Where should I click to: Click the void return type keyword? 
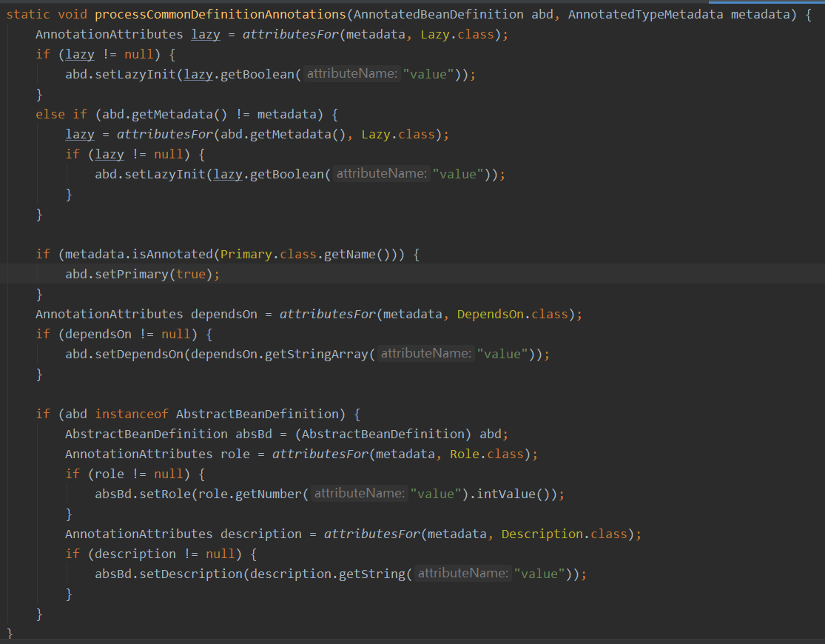pos(73,14)
